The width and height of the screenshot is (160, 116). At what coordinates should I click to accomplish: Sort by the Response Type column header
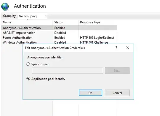[98, 22]
